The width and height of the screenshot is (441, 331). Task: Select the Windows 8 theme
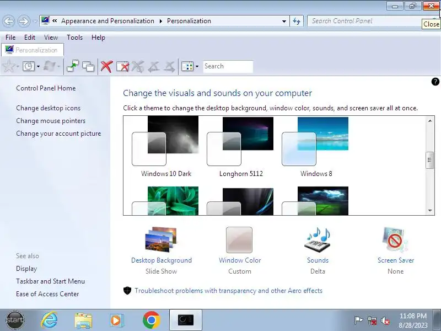tap(315, 147)
